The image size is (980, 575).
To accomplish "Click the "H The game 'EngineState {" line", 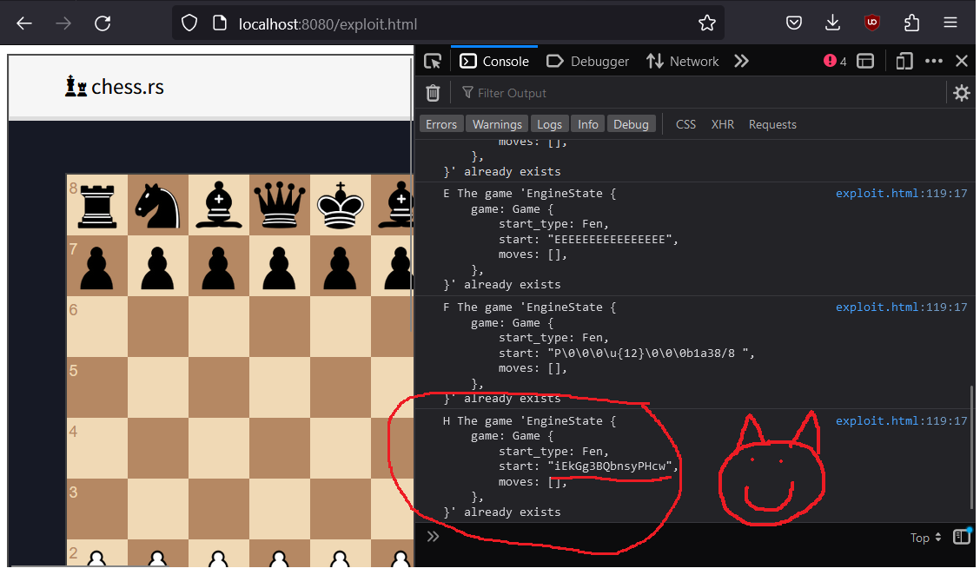I will pos(529,420).
